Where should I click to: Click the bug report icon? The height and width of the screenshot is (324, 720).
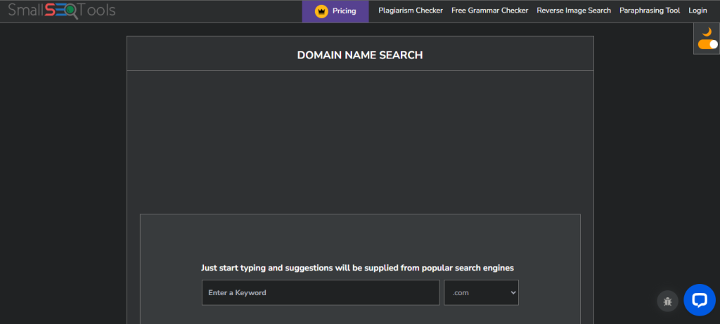pyautogui.click(x=667, y=301)
